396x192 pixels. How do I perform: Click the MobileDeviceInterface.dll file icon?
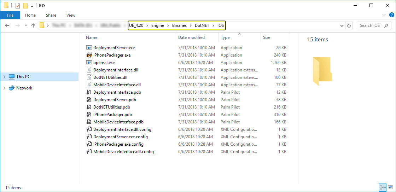point(89,85)
